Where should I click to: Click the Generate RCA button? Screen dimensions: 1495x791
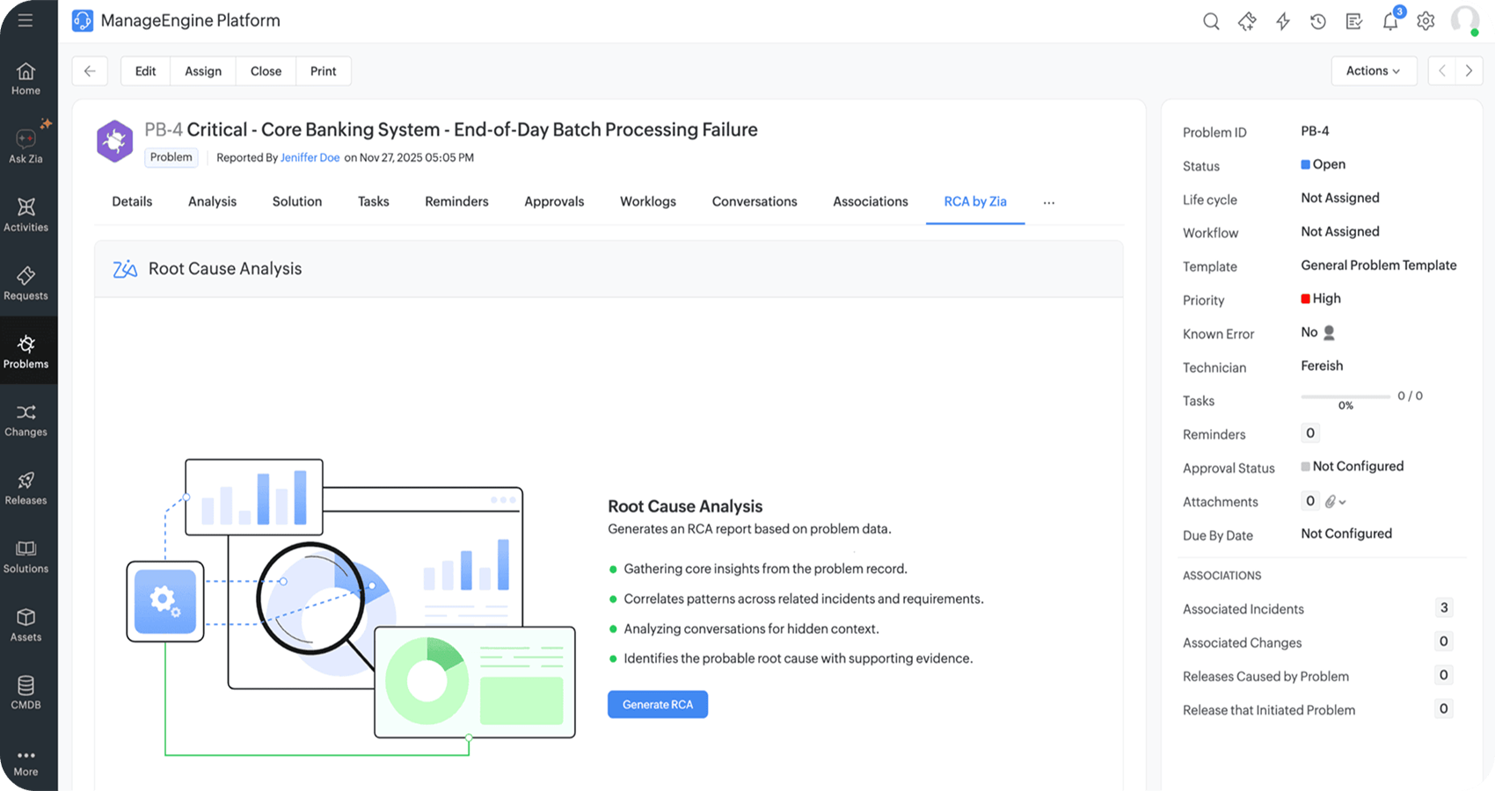point(657,704)
